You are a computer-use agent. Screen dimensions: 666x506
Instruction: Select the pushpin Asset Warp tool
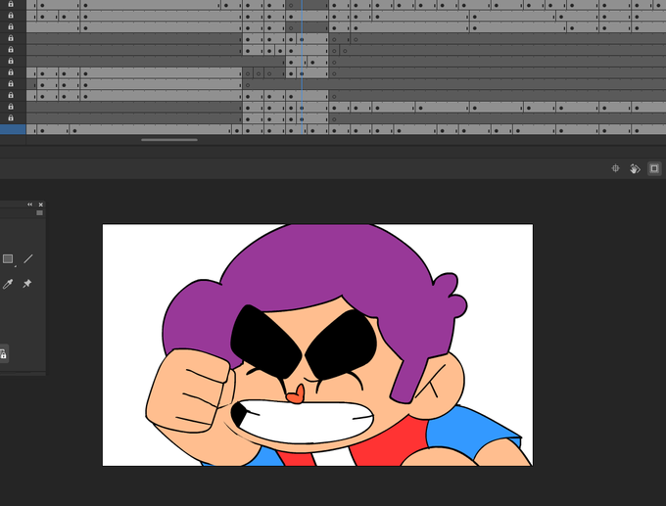[27, 283]
